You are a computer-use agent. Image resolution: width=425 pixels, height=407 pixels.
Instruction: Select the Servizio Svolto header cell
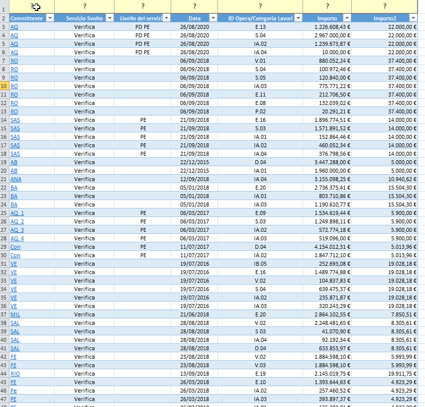84,18
